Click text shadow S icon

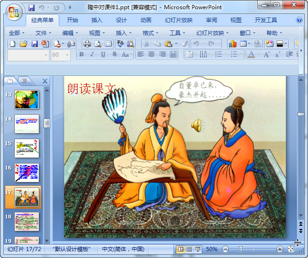tap(115, 54)
